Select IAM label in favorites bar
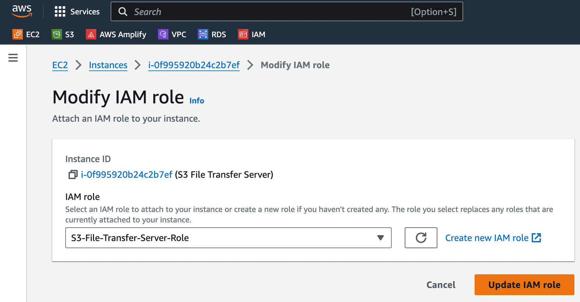The image size is (580, 302). click(258, 35)
